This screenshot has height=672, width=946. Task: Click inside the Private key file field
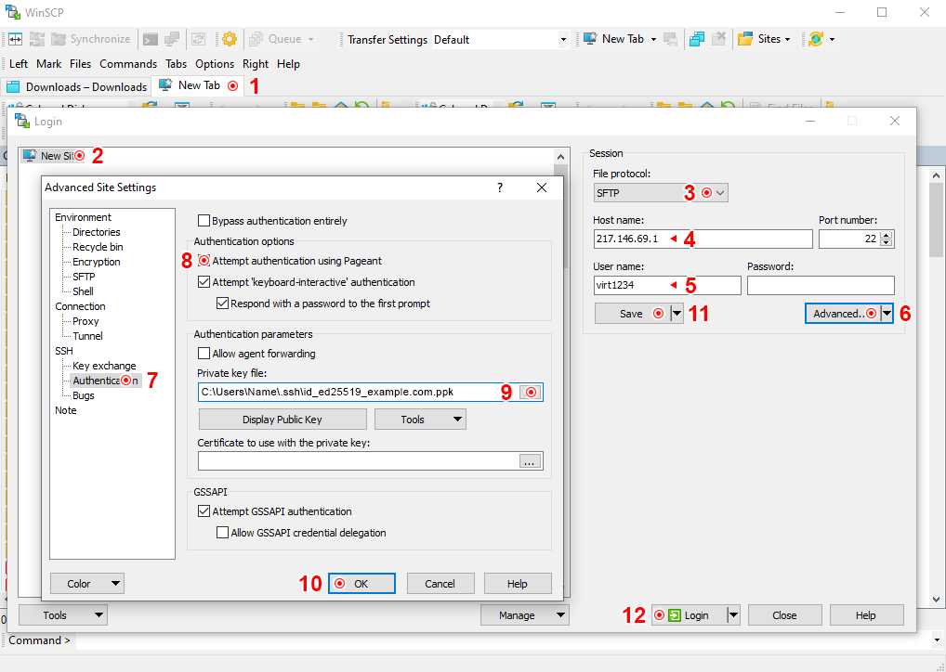point(353,392)
